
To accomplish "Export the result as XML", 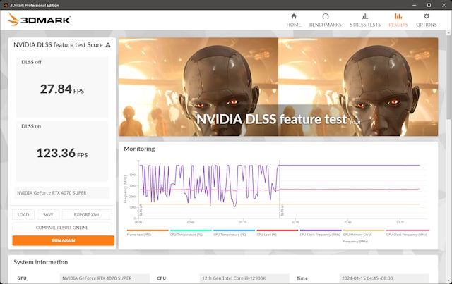I will click(x=87, y=215).
